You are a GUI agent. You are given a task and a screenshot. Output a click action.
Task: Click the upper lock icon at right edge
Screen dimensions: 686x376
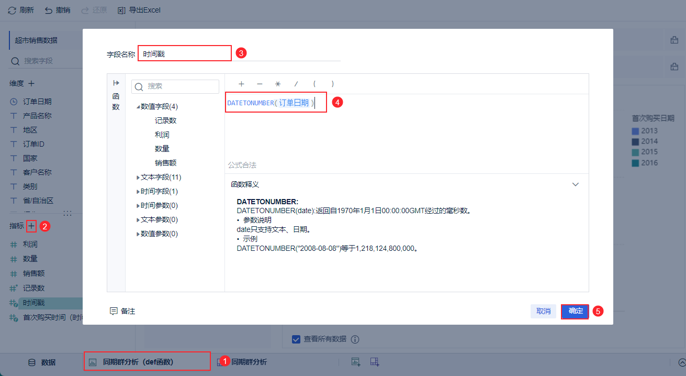click(675, 40)
